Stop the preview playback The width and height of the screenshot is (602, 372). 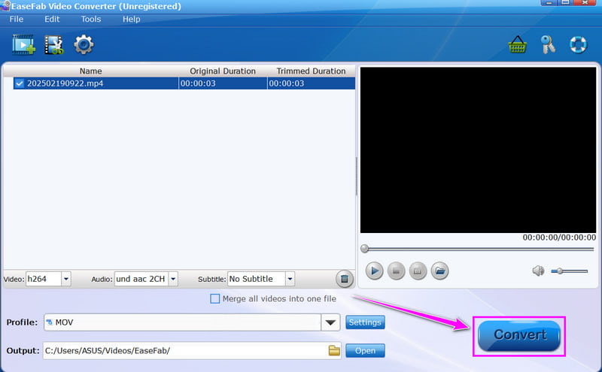click(x=397, y=271)
